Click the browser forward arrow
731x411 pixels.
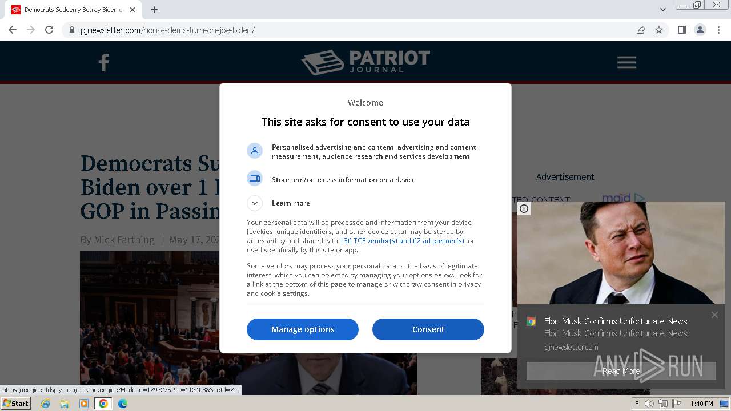coord(31,30)
